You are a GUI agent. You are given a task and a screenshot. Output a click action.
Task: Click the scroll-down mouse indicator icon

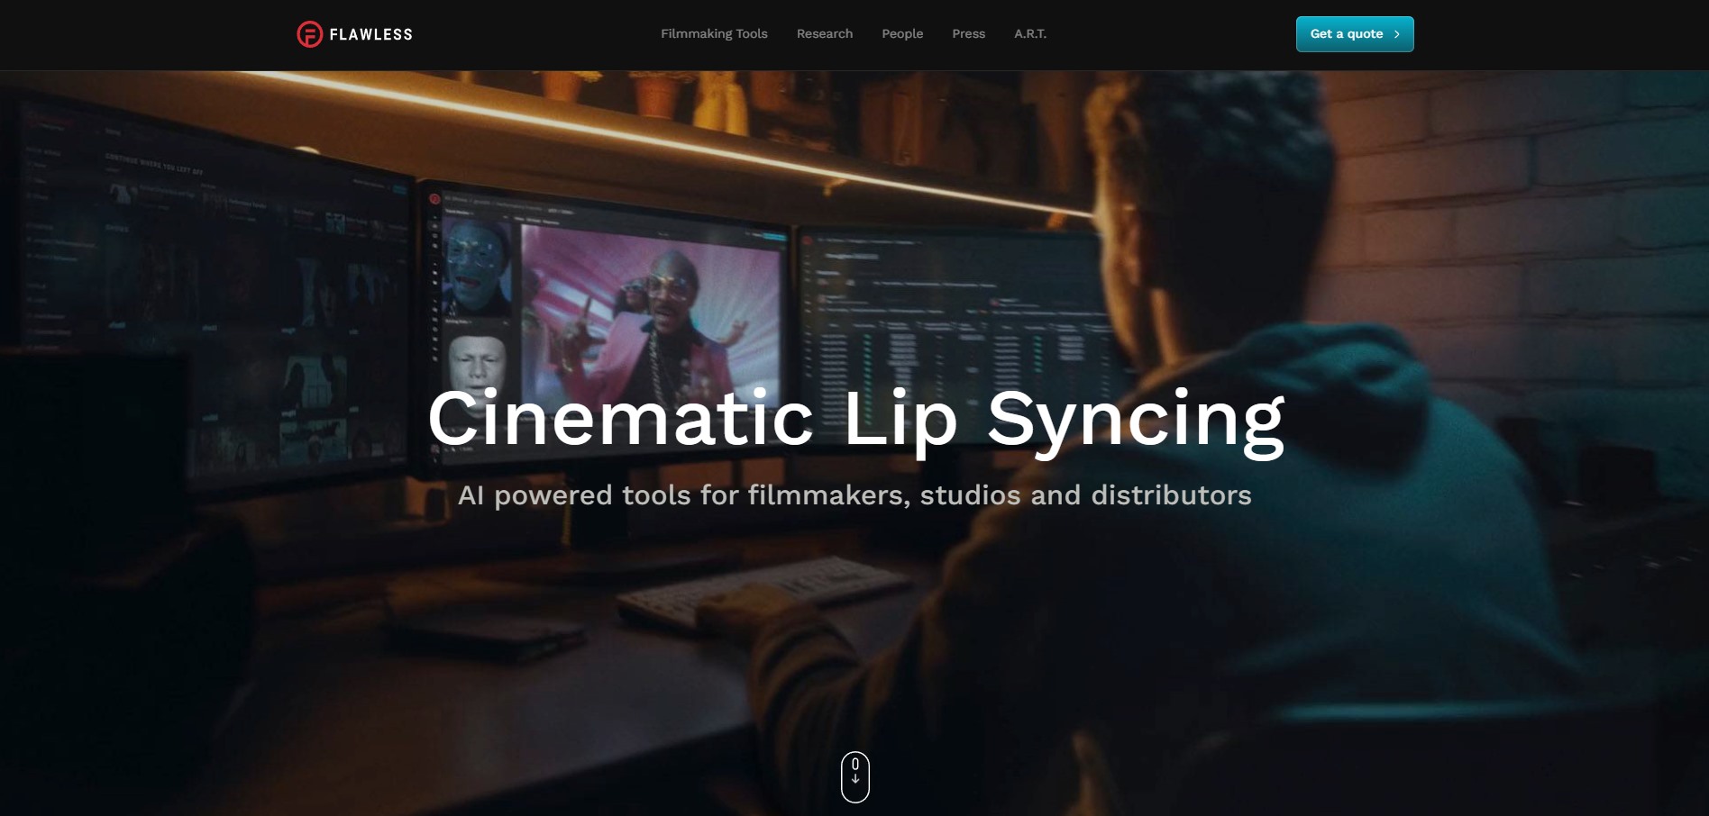(855, 776)
